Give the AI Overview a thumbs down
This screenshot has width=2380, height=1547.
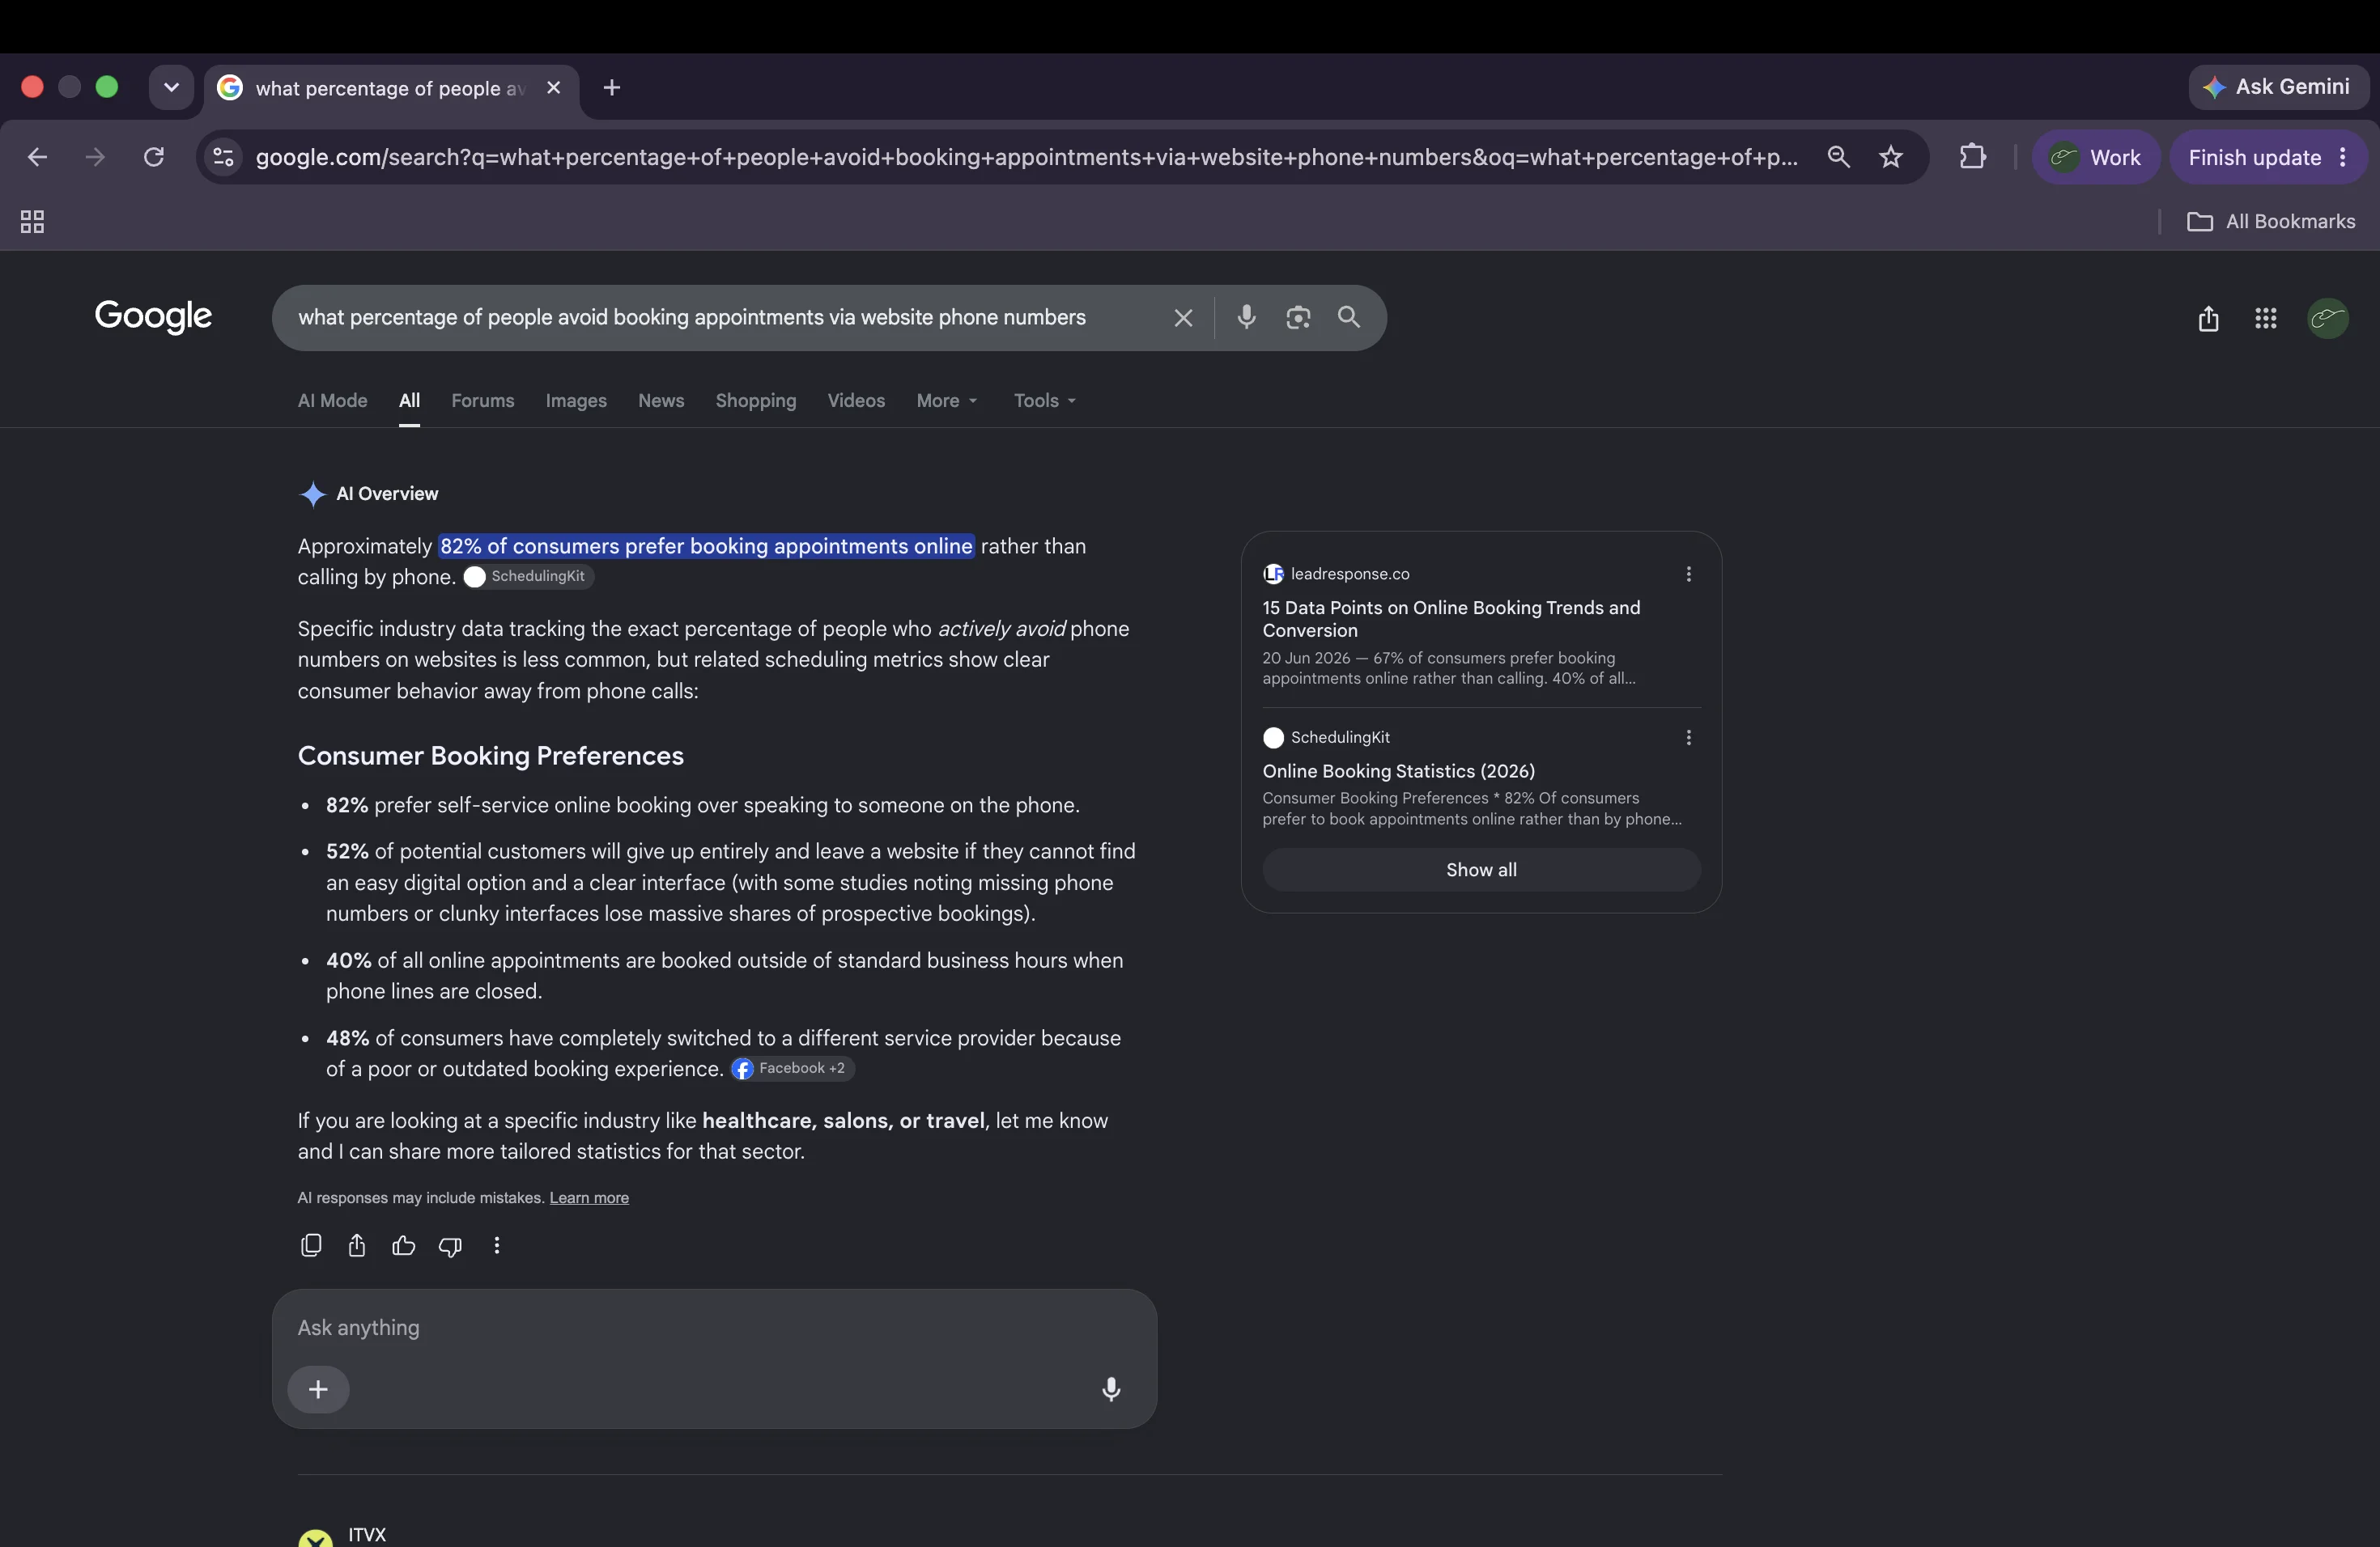point(450,1245)
